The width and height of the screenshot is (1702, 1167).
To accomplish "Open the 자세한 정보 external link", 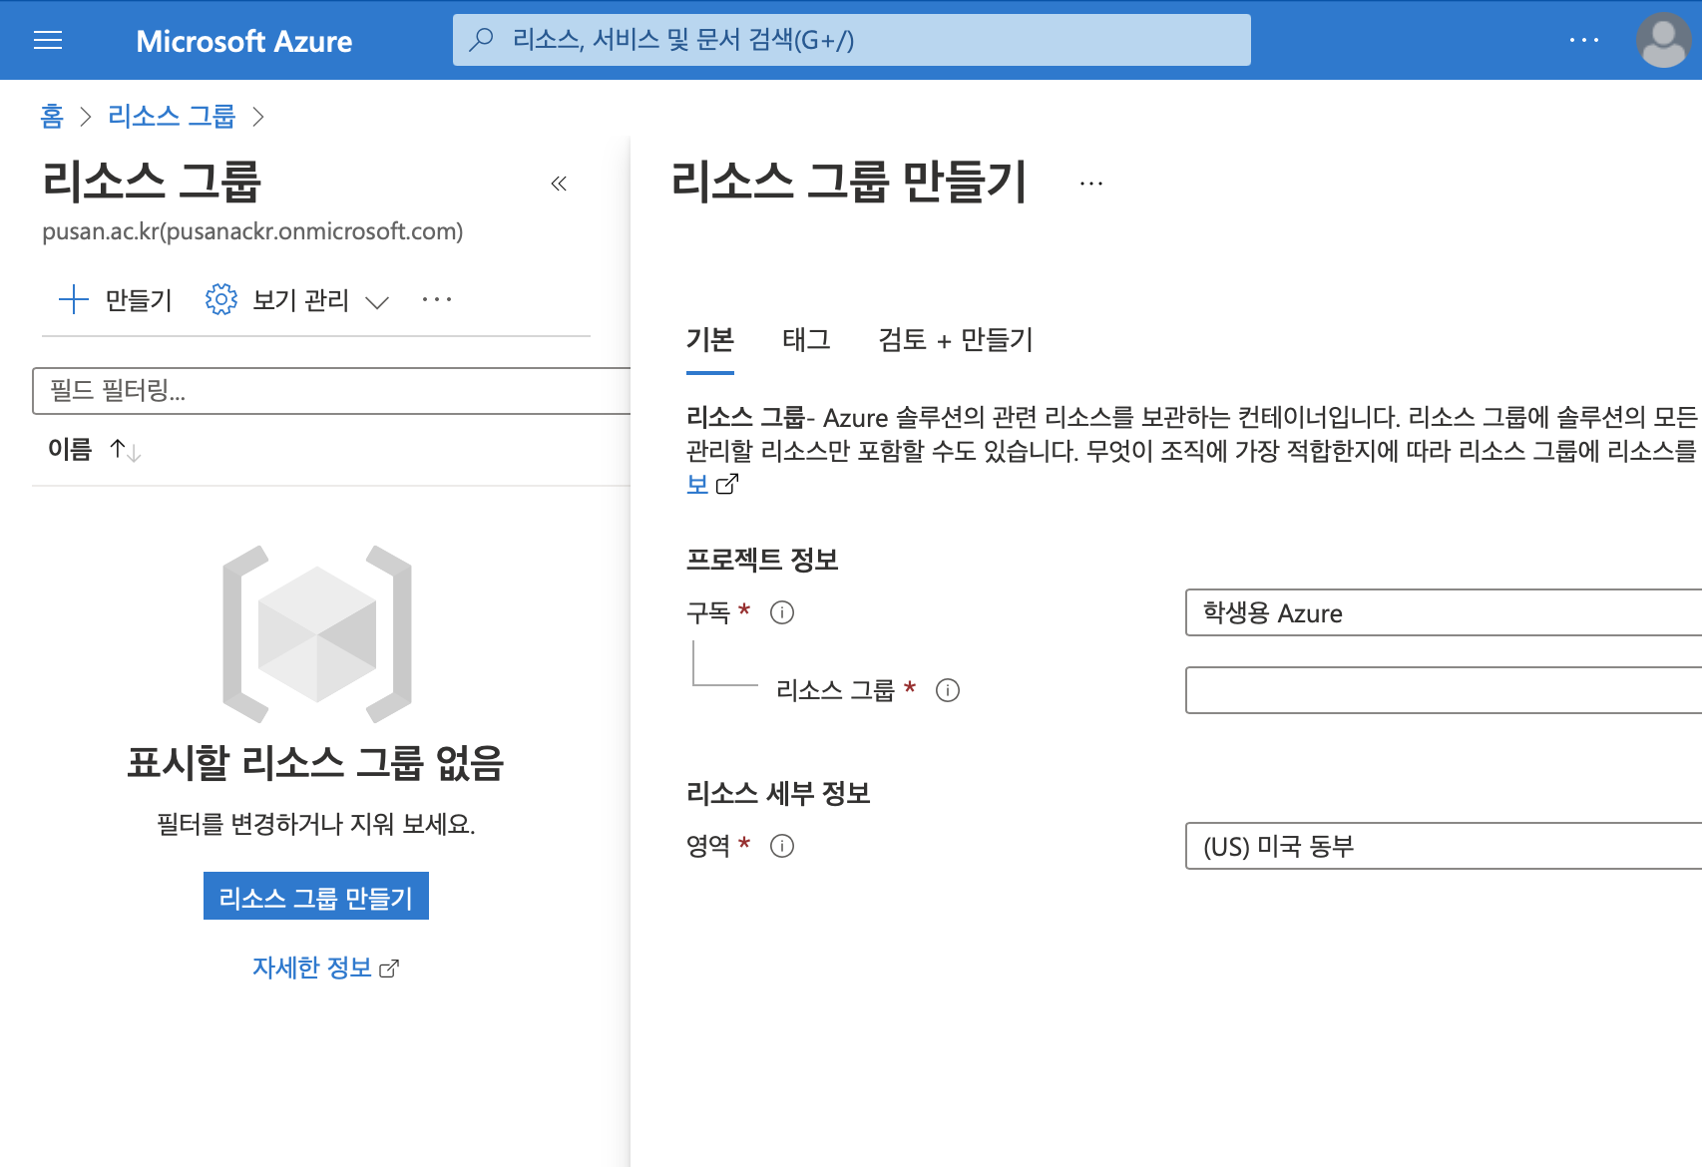I will click(x=325, y=968).
